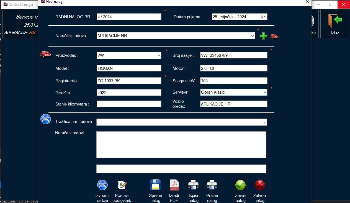Finish order with green Završi nalog checkmark

point(240,185)
